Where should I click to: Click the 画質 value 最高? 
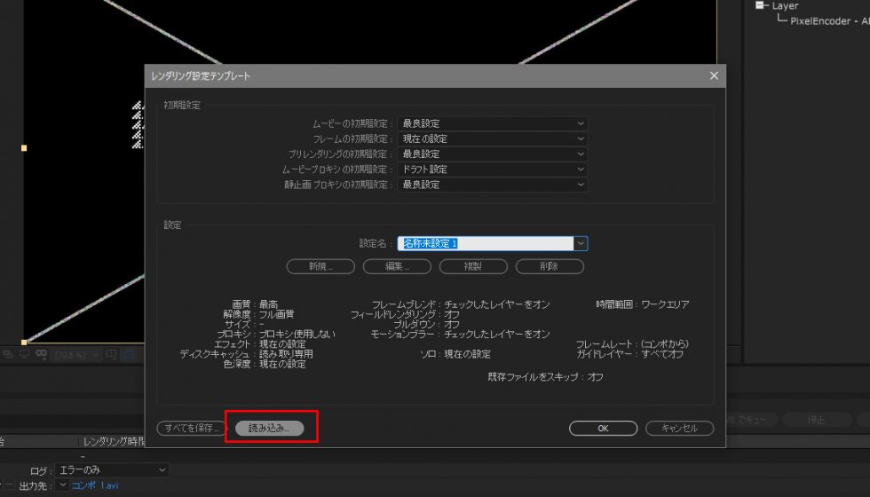(x=268, y=304)
